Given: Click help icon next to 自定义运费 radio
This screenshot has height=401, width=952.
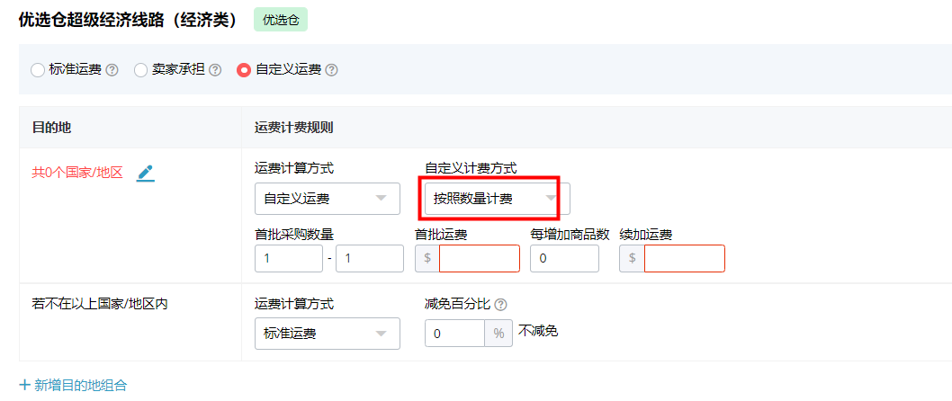Looking at the screenshot, I should click(331, 70).
